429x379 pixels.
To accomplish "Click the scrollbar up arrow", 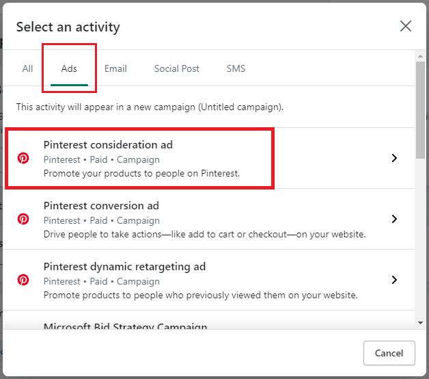I will 420,56.
